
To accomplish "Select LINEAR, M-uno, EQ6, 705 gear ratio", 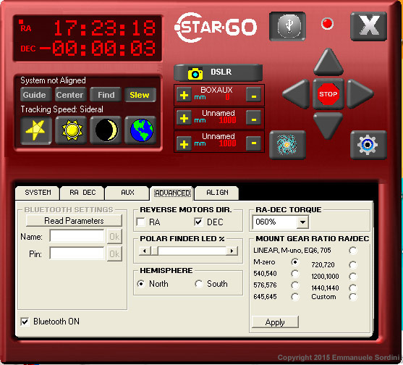I will (353, 251).
